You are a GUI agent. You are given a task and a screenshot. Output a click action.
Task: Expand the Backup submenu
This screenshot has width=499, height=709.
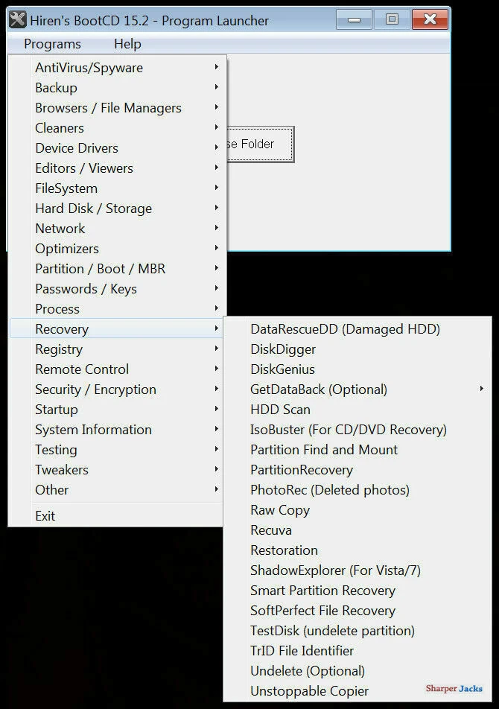(x=118, y=88)
